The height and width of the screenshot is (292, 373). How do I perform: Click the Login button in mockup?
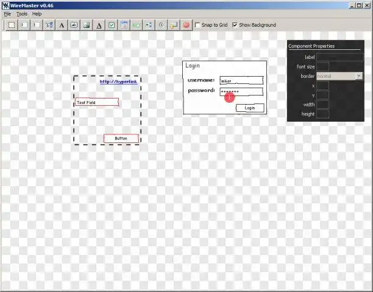tap(250, 108)
